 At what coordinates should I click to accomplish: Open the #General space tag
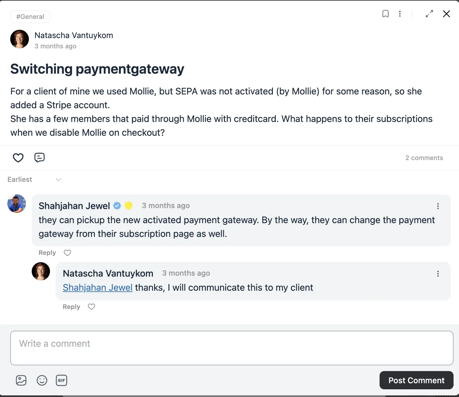[30, 17]
